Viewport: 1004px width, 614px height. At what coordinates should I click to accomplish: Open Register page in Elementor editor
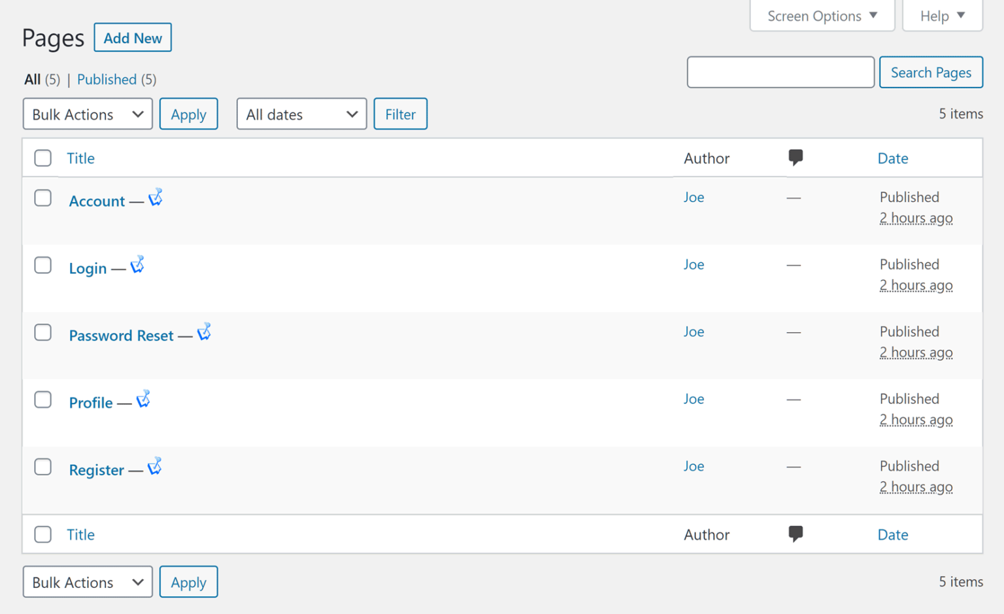click(x=155, y=466)
